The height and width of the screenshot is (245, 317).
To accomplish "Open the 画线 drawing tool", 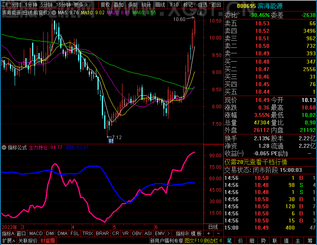I will (x=160, y=5).
